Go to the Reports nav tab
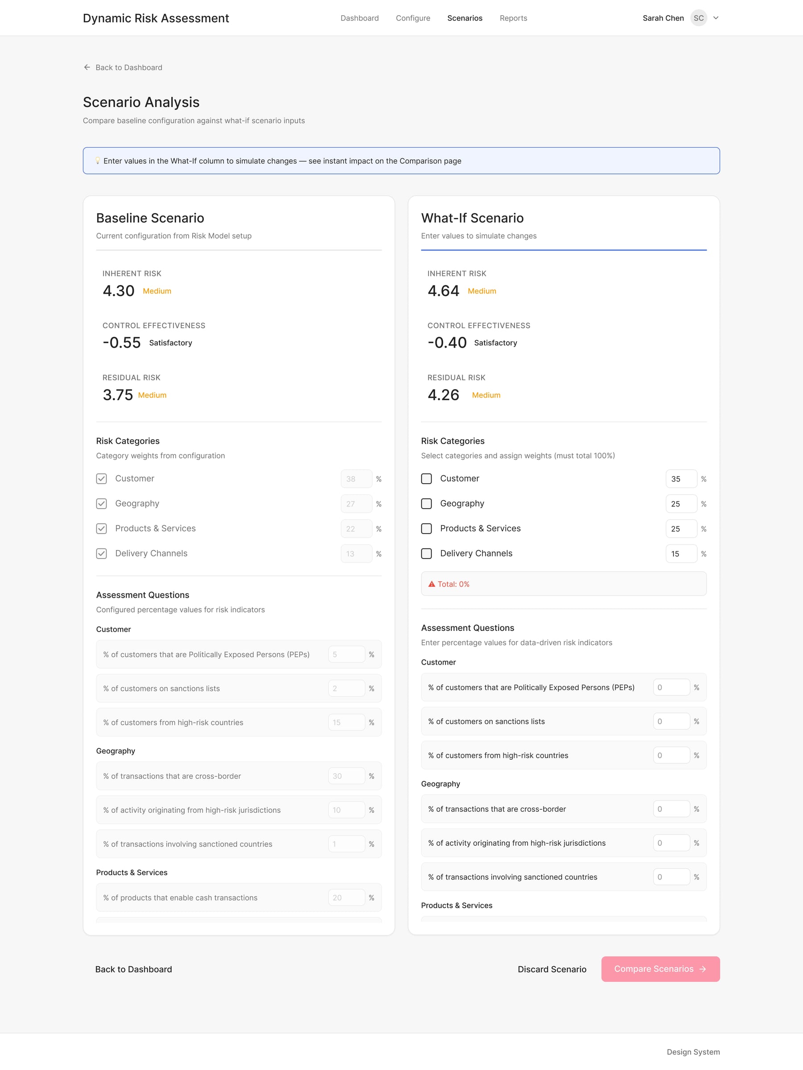 (x=513, y=18)
